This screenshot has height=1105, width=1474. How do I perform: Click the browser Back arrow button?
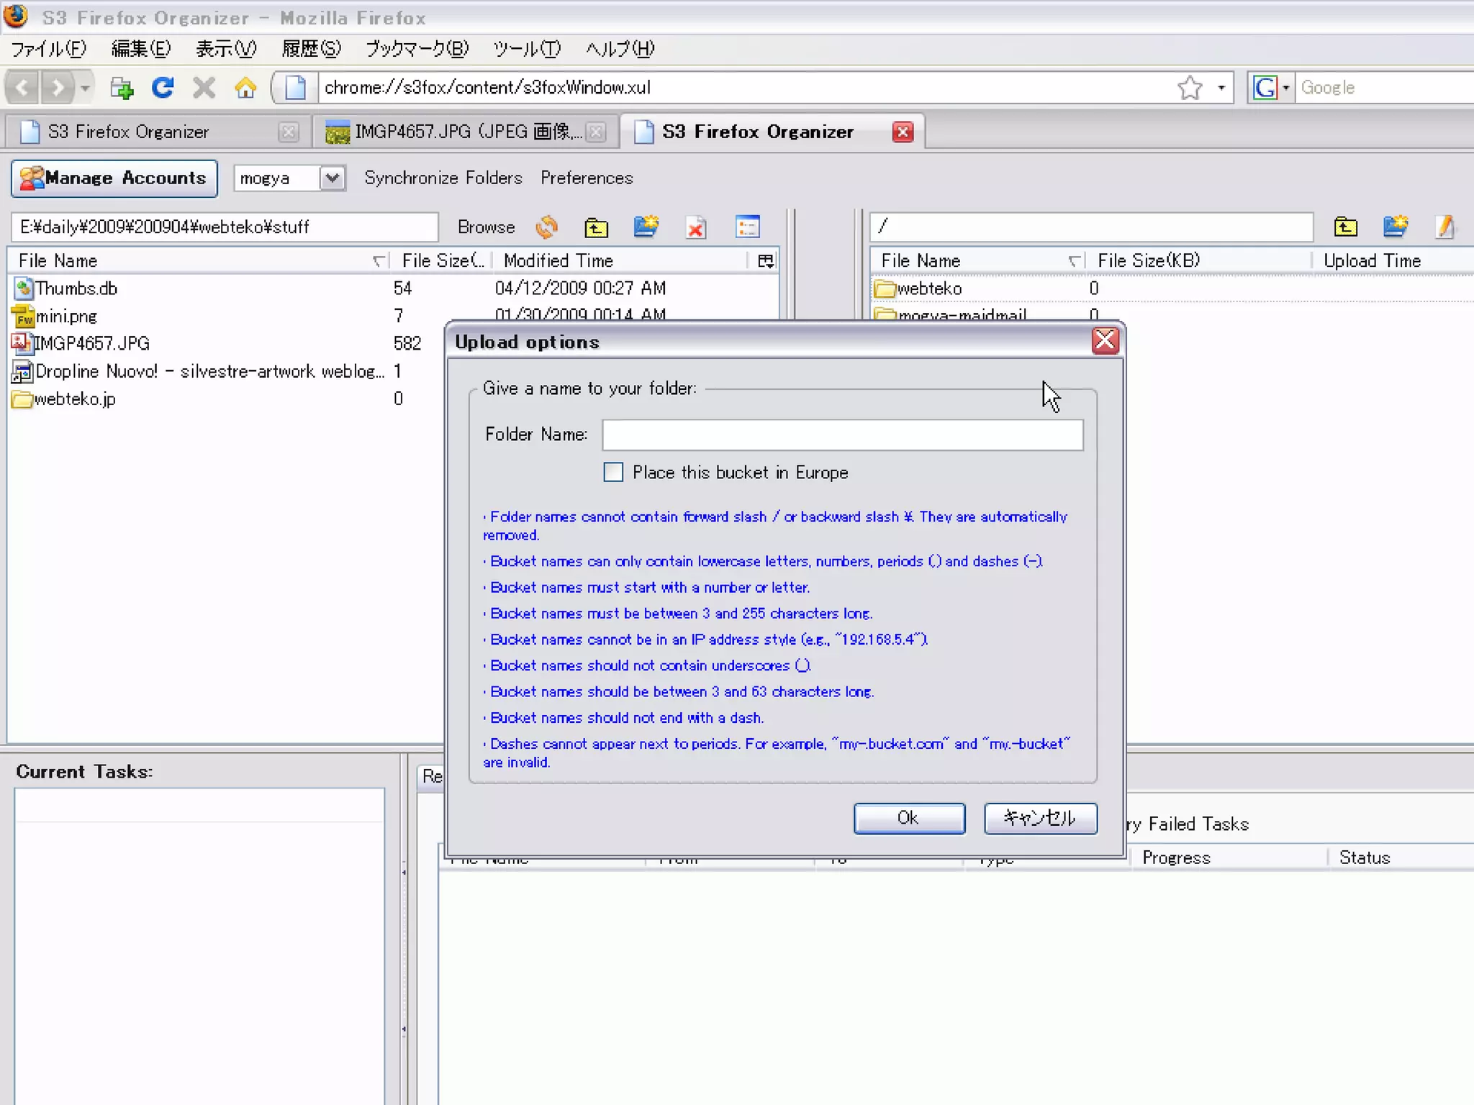tap(22, 88)
